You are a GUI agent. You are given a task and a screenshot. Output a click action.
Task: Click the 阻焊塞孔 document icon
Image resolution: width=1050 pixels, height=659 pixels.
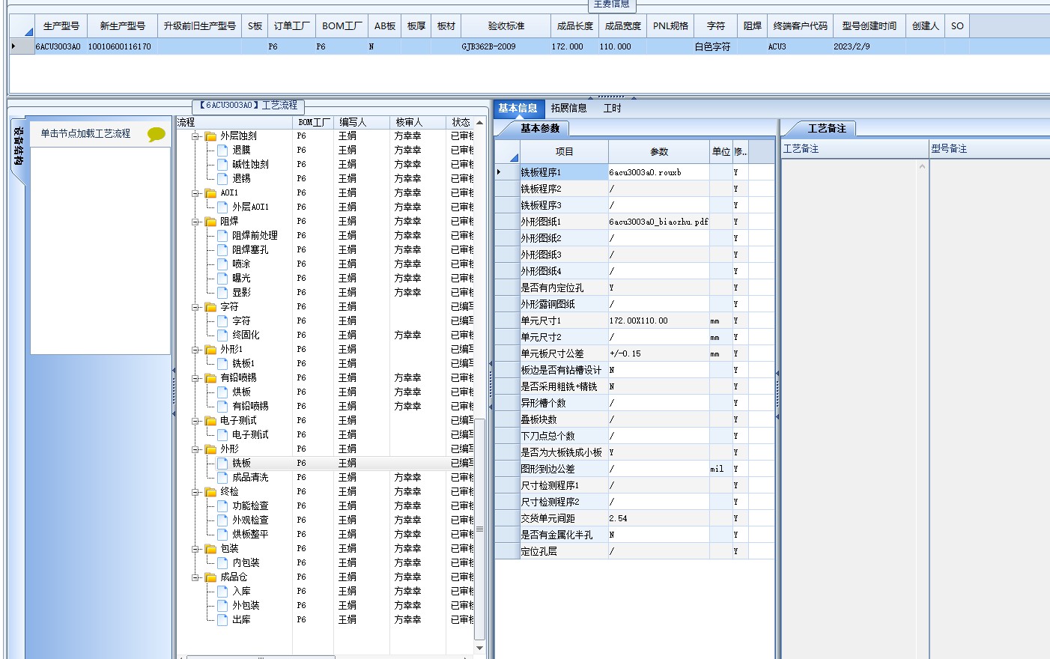click(x=222, y=249)
